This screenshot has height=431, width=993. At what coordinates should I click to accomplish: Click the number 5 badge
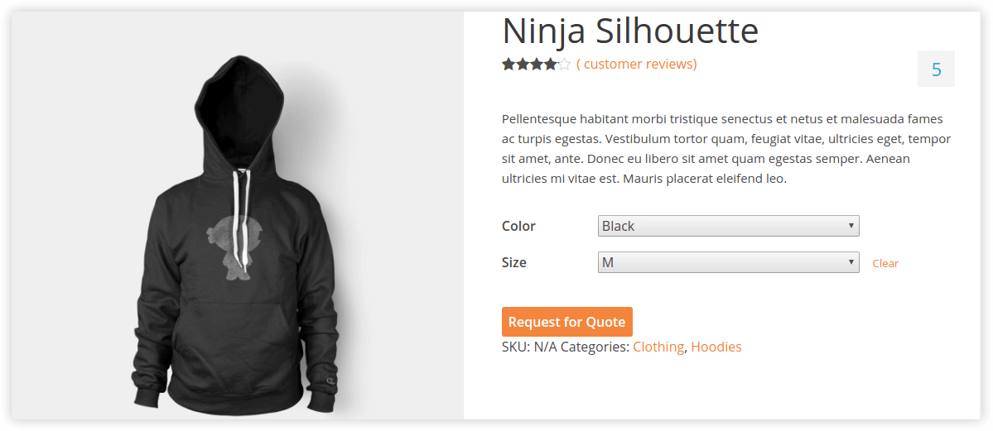[x=936, y=69]
